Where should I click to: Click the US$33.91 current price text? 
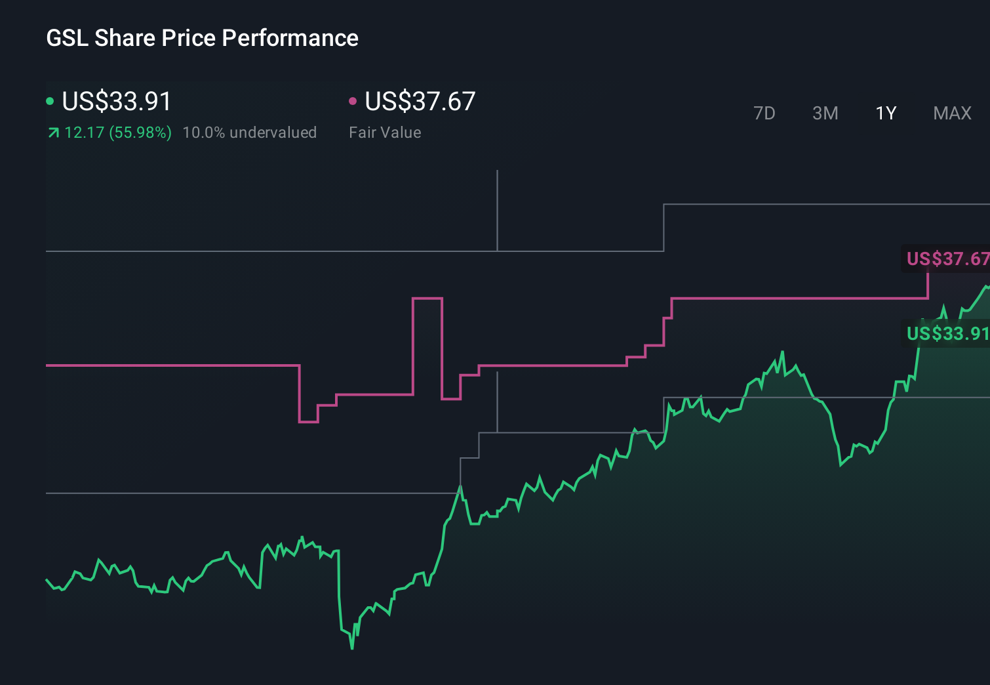(116, 100)
